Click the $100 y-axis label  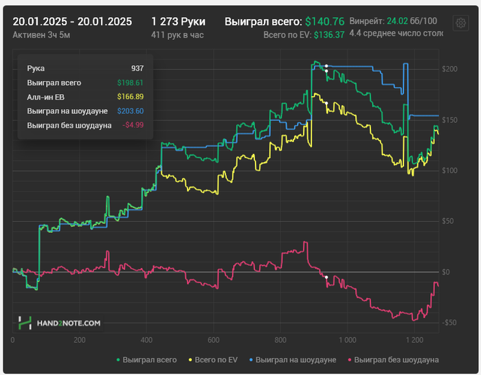[449, 170]
